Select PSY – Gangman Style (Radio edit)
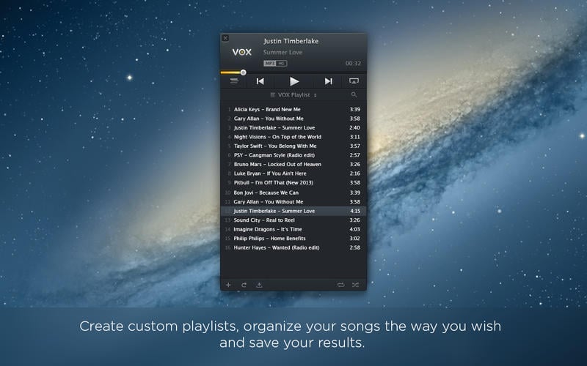 [x=293, y=155]
